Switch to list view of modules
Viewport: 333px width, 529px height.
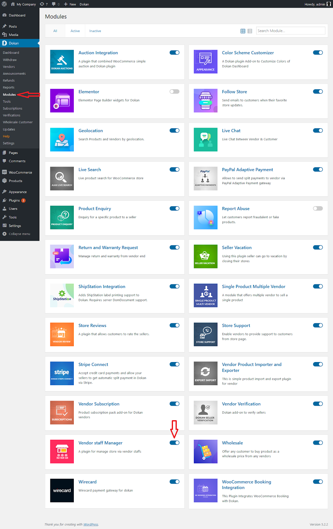(x=250, y=31)
